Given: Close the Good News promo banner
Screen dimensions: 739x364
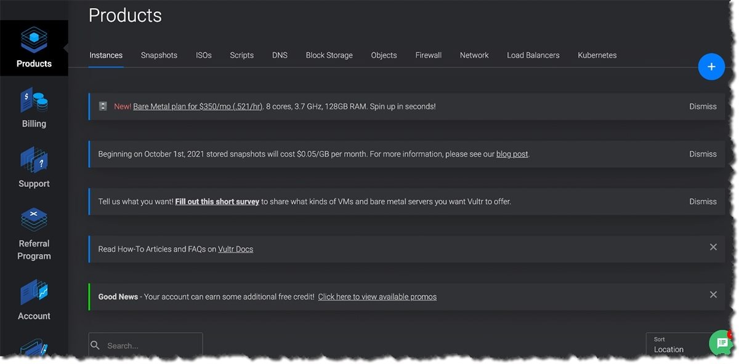Looking at the screenshot, I should tap(713, 295).
